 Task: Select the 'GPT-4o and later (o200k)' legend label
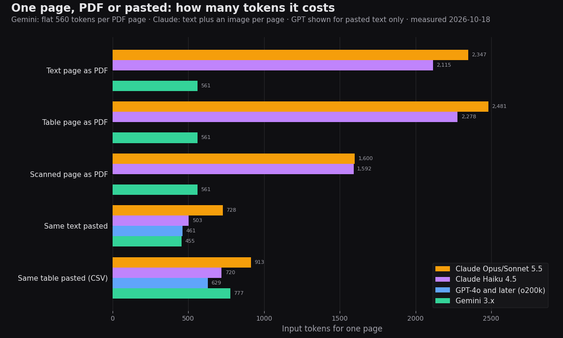coord(500,291)
